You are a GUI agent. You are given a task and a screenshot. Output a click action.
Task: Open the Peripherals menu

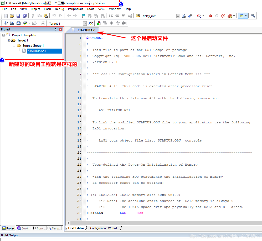75,9
